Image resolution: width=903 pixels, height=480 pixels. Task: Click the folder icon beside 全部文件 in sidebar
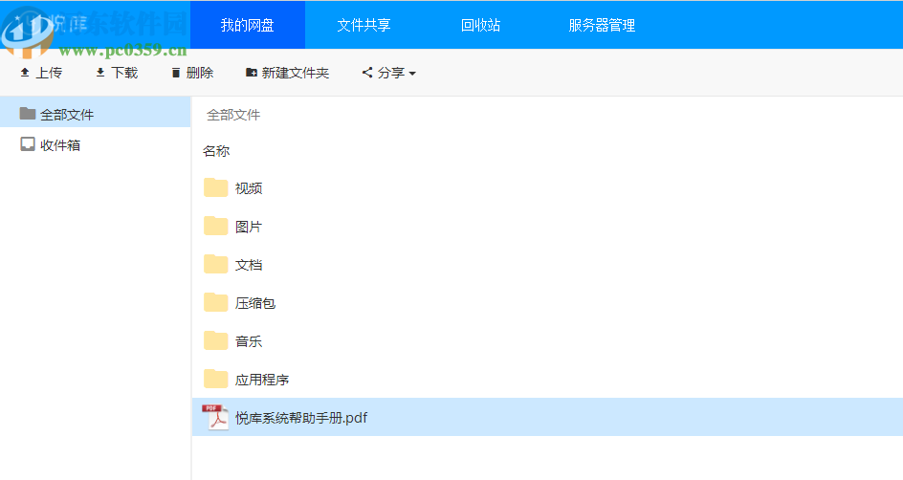point(28,114)
